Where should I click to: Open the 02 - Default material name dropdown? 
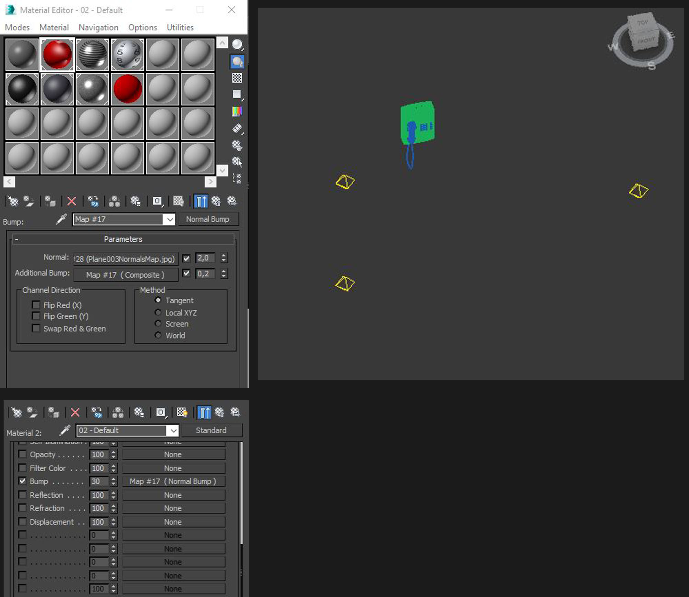point(173,430)
